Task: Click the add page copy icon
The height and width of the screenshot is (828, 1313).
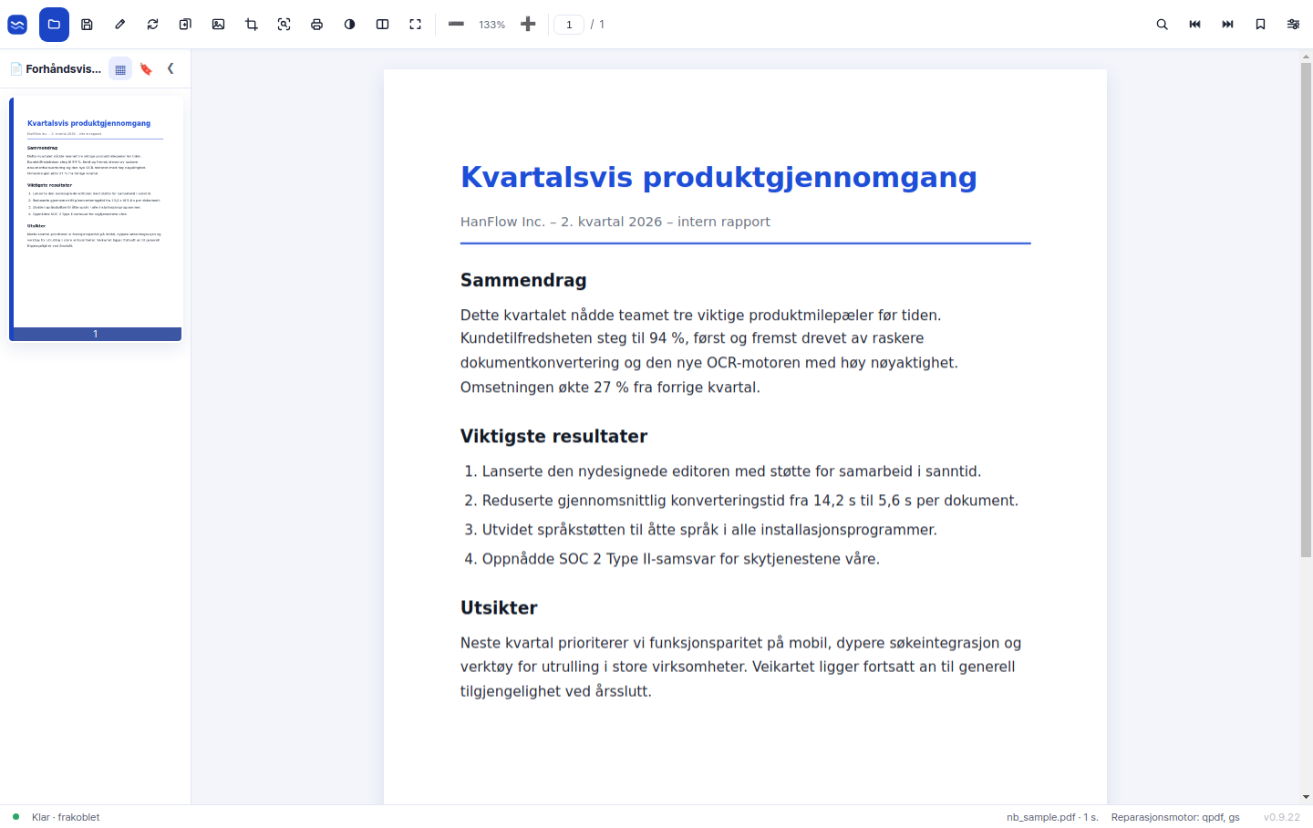Action: [185, 25]
